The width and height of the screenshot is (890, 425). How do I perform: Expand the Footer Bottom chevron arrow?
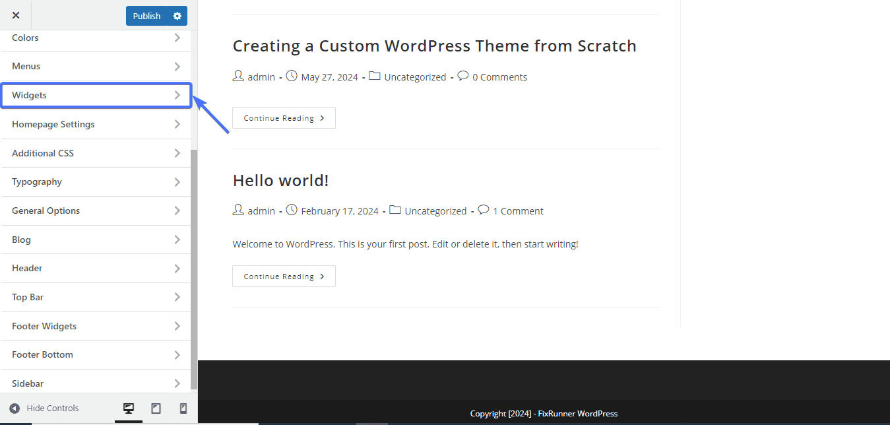tap(177, 355)
